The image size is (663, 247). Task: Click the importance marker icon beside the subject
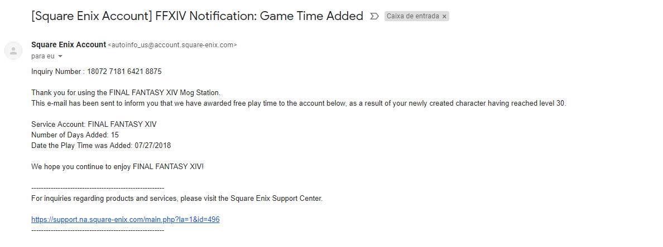(374, 17)
